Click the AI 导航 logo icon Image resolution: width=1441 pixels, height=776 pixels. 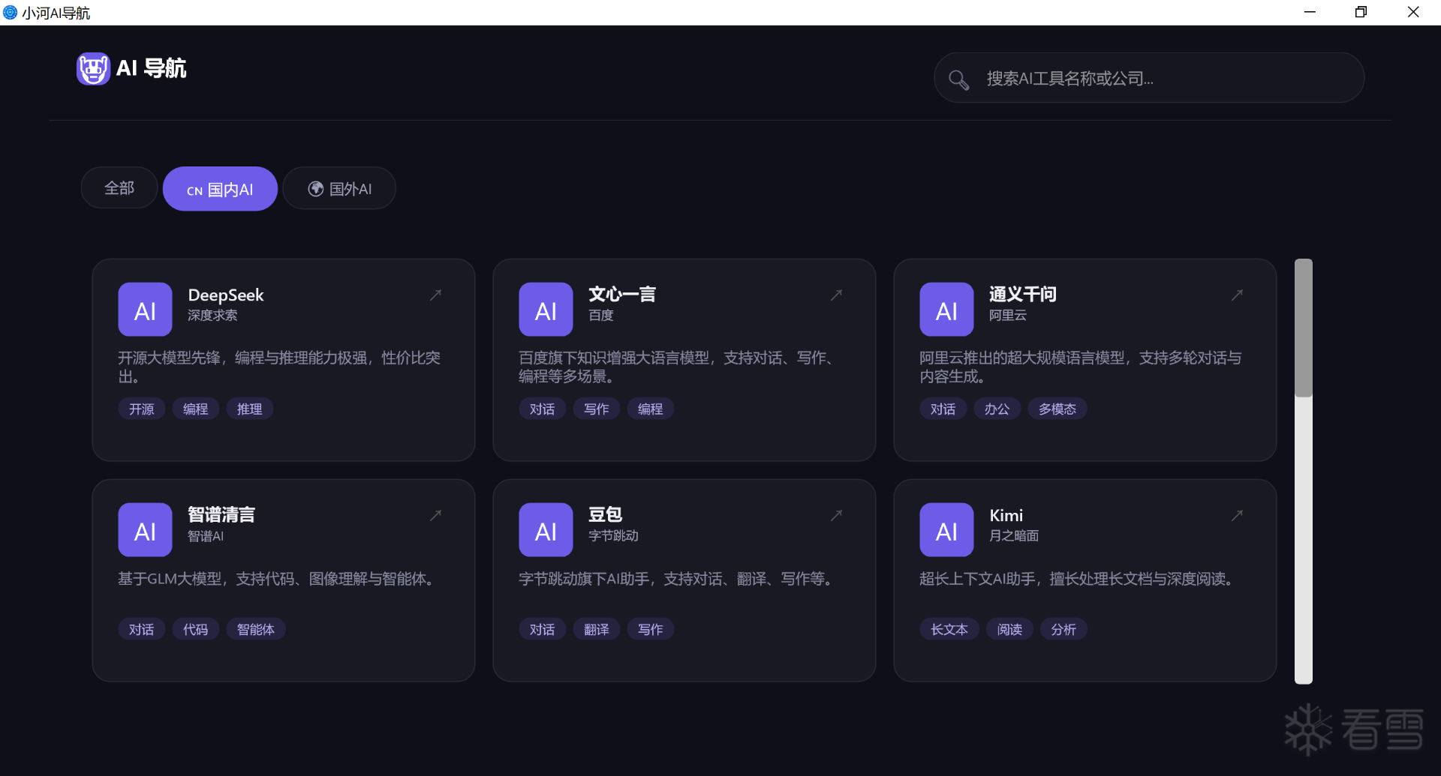coord(93,69)
